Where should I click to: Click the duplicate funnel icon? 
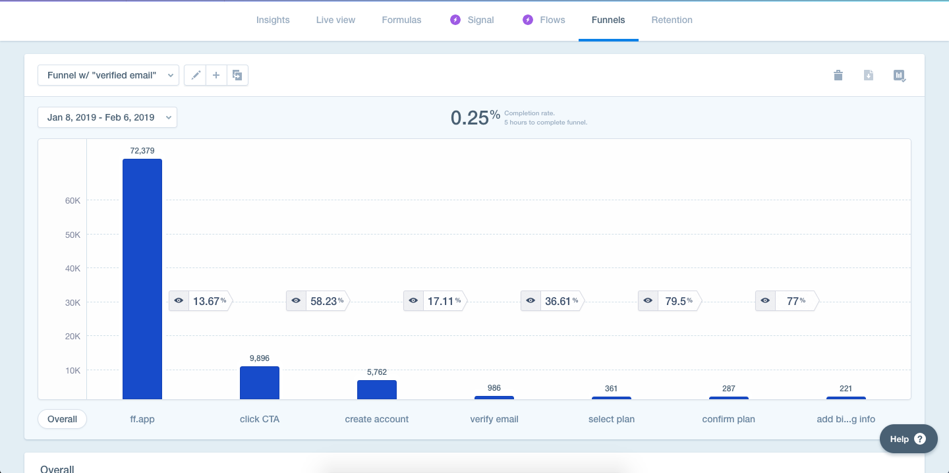[237, 76]
